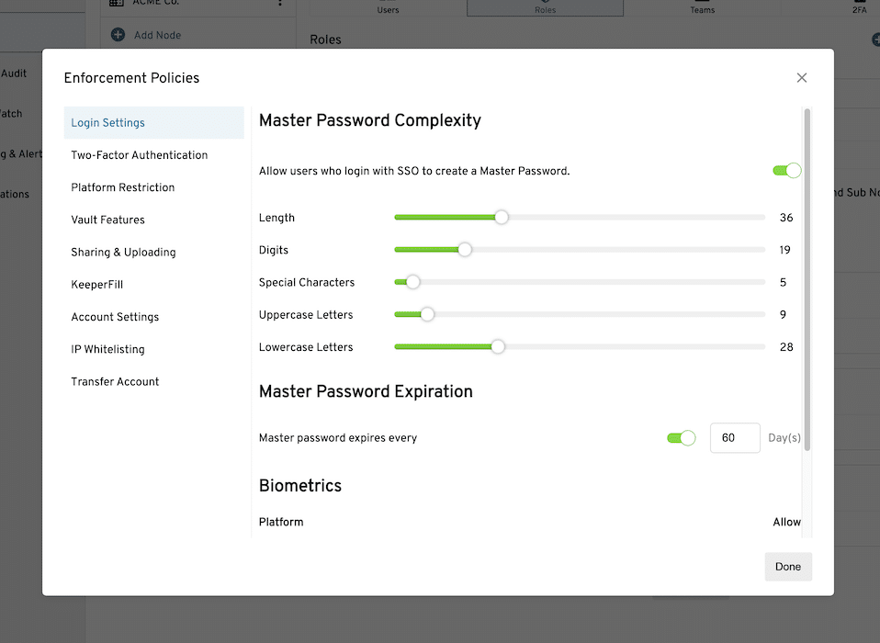Choose IP Whitelisting in sidebar
The image size is (880, 643).
107,349
